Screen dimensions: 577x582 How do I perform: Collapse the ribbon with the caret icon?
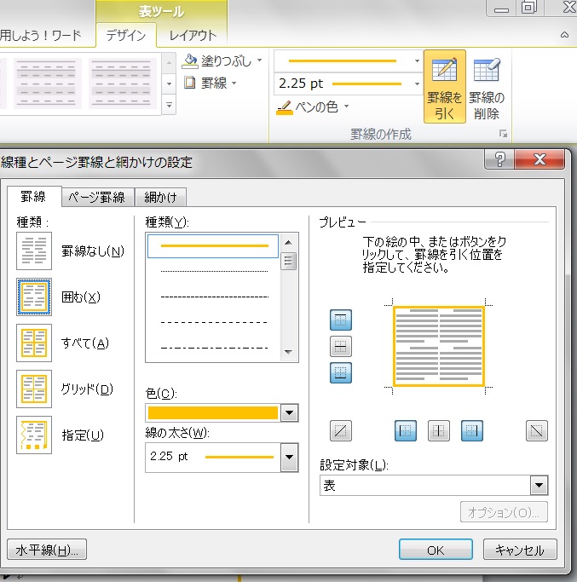pyautogui.click(x=564, y=35)
